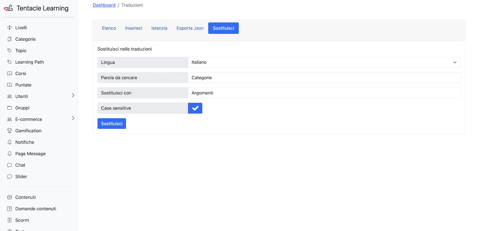Click the Tentacle Learning logo icon

[9, 8]
